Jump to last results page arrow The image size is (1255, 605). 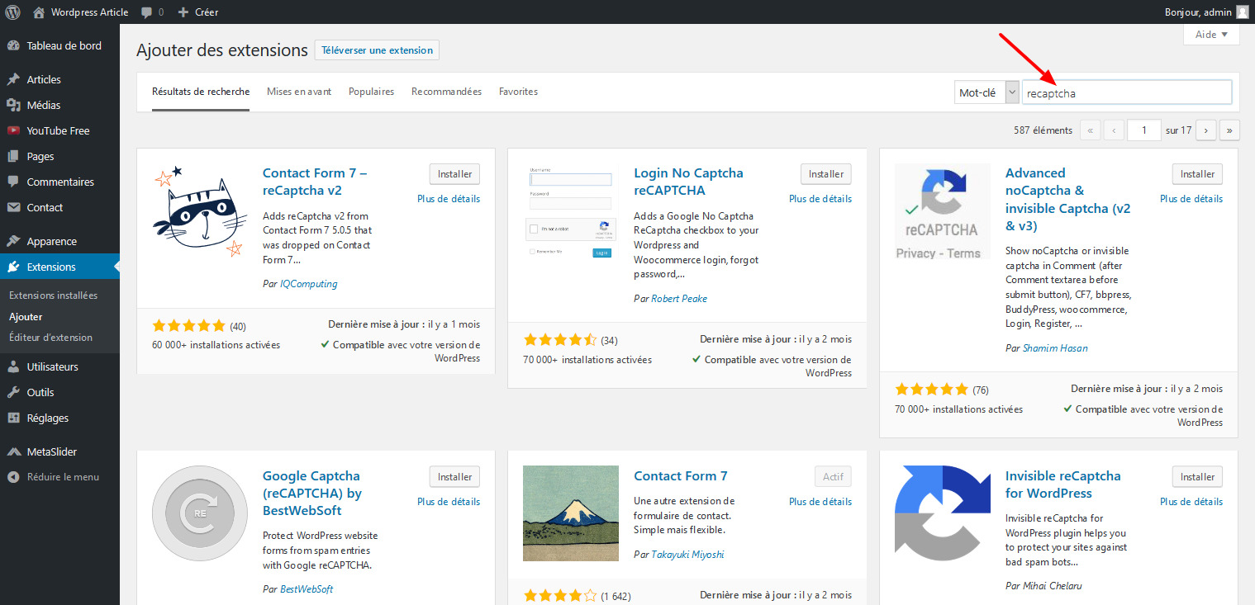pos(1229,130)
